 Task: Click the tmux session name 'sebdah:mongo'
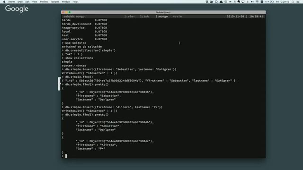pos(74,17)
